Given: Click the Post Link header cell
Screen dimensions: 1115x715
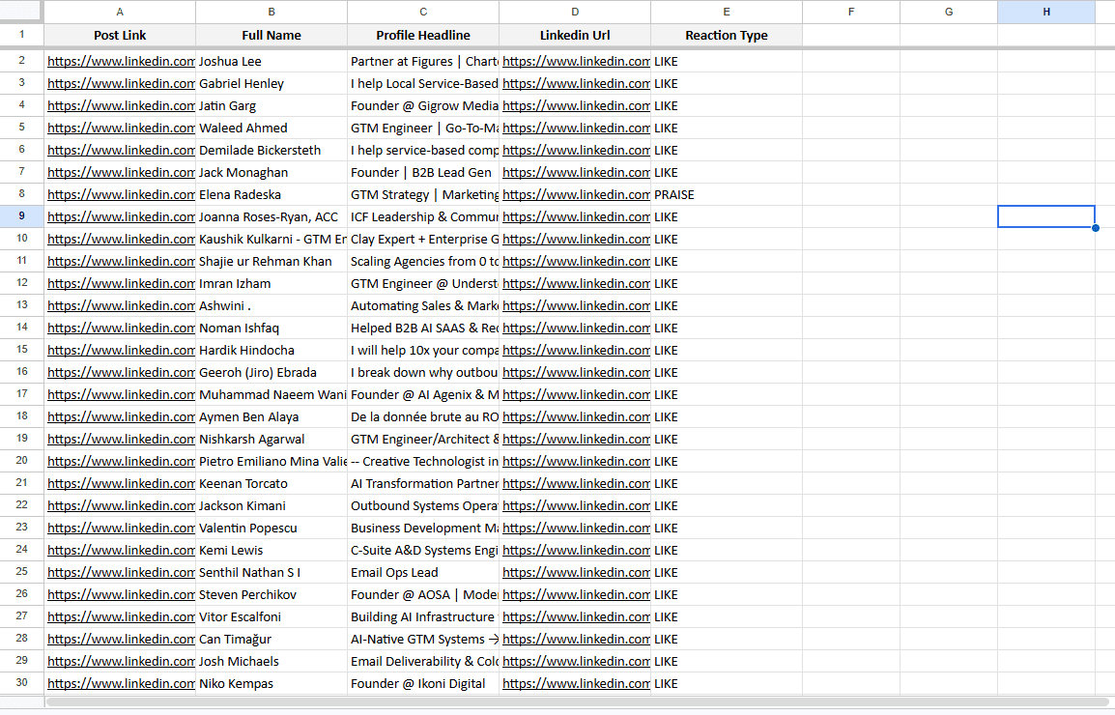Looking at the screenshot, I should pos(120,35).
